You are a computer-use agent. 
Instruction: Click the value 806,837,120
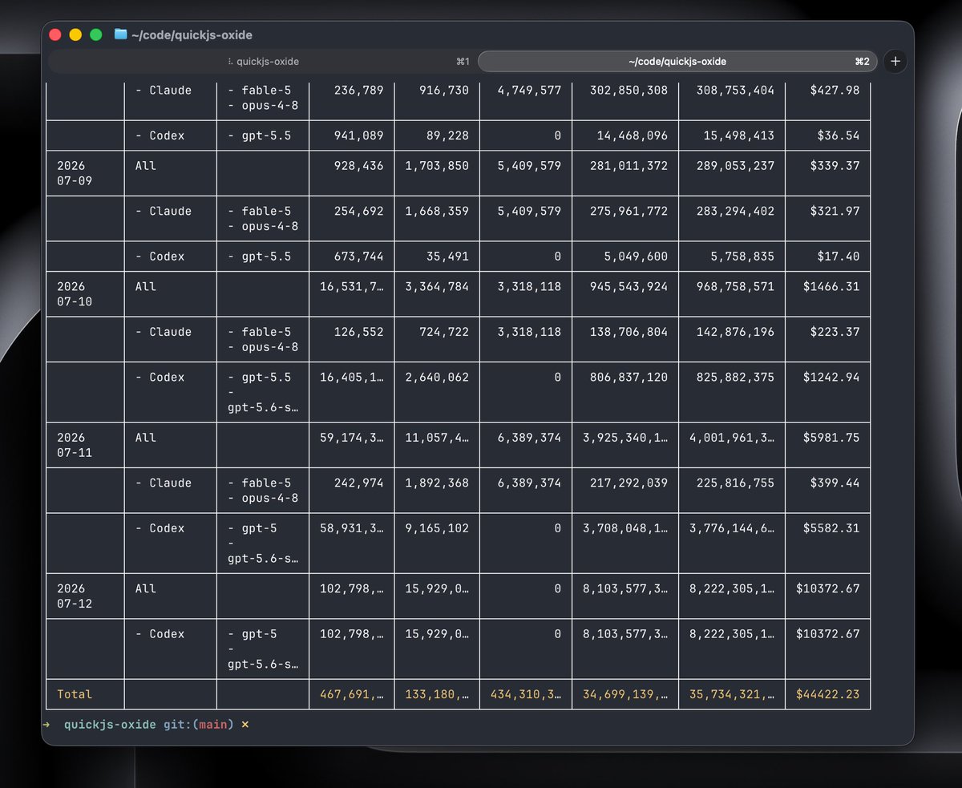(x=629, y=377)
